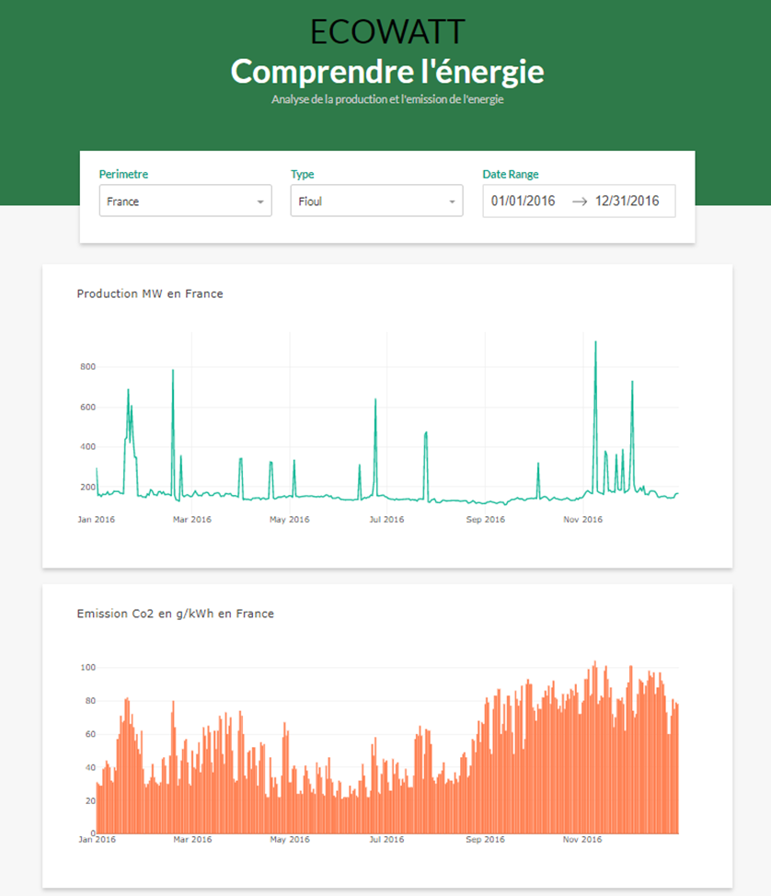Open the Type dropdown showing Fioul
Image resolution: width=771 pixels, height=896 pixels.
pyautogui.click(x=375, y=201)
